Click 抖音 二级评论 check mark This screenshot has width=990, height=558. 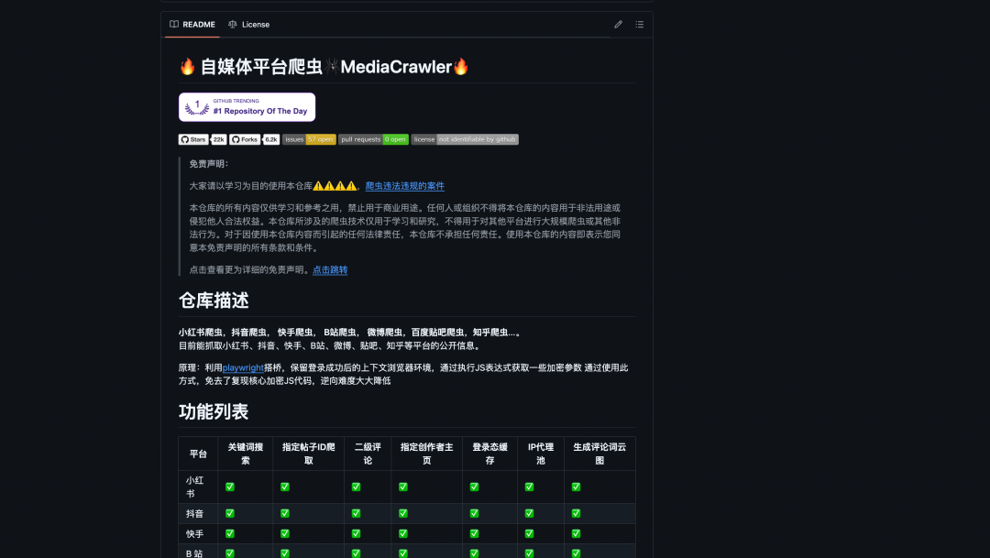(x=356, y=514)
